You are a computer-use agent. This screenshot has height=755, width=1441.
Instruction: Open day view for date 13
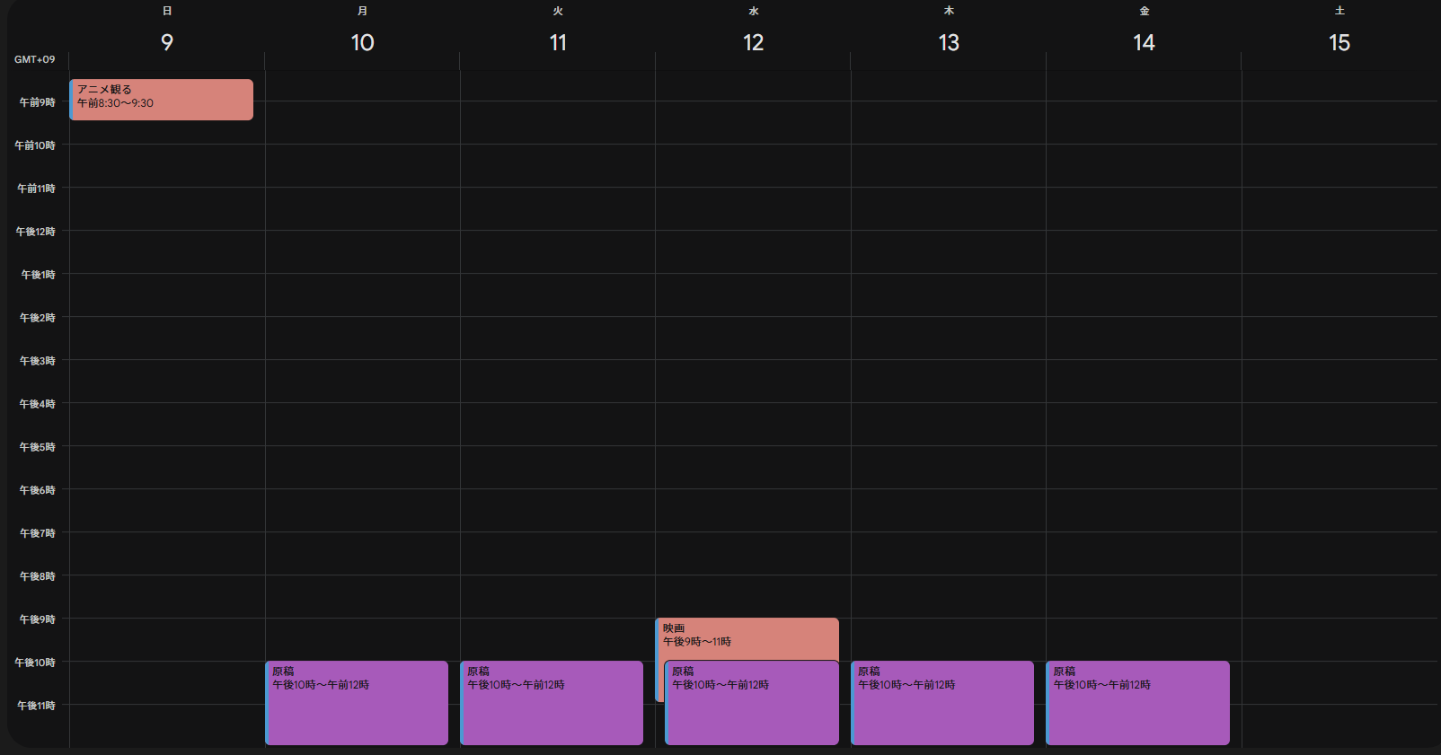click(949, 42)
